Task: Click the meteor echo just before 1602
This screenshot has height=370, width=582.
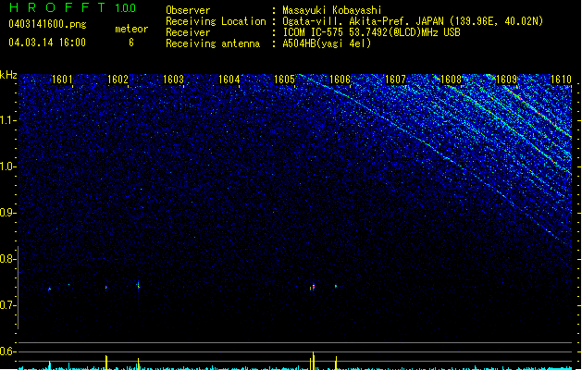Action: click(x=106, y=288)
